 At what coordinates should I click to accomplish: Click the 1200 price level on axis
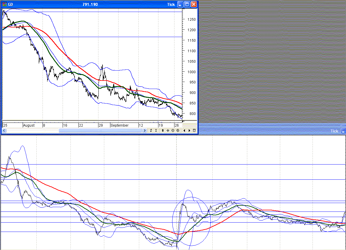pos(192,30)
